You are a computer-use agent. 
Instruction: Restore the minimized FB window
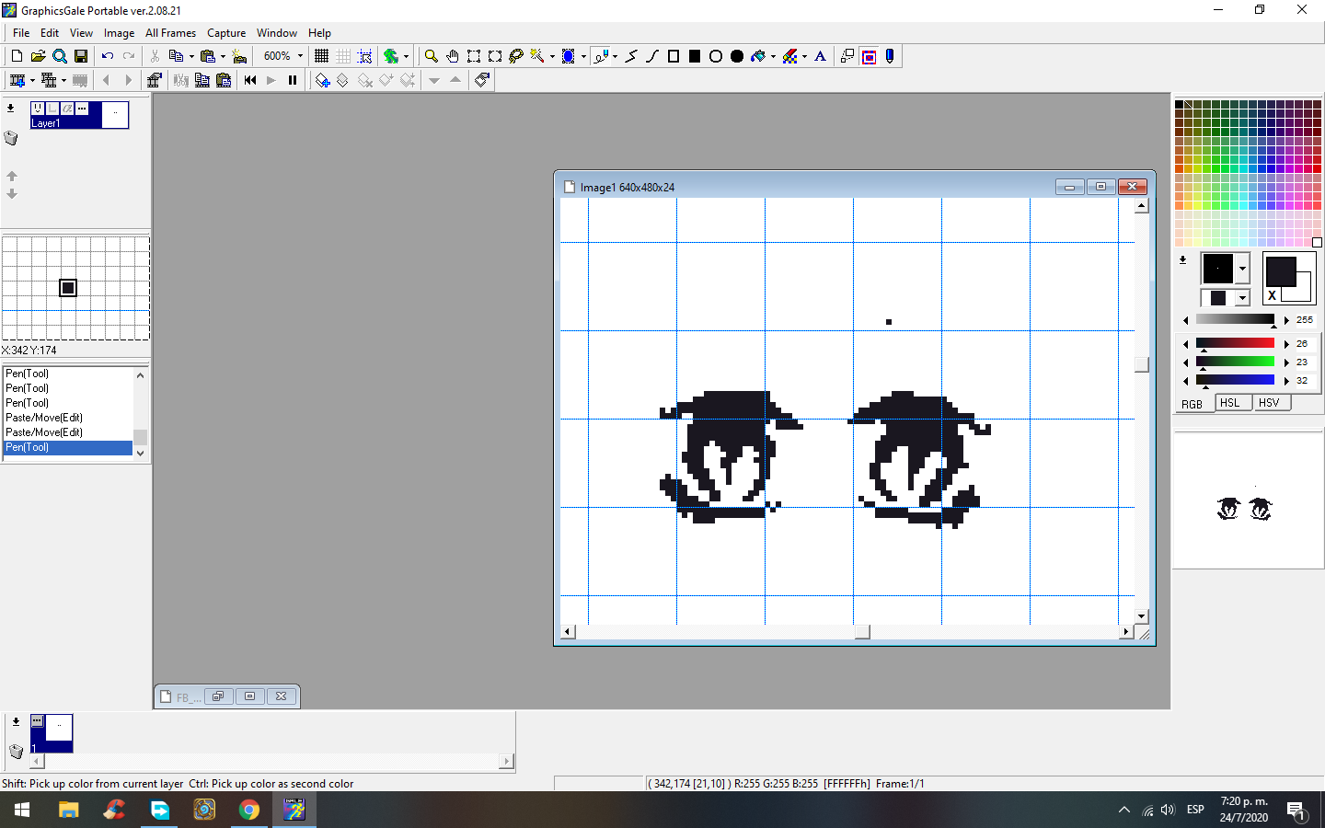(x=218, y=696)
